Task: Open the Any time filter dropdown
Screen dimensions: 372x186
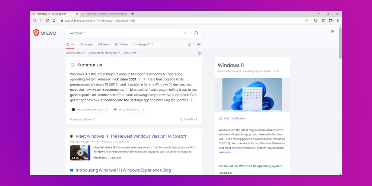Action: (x=132, y=53)
